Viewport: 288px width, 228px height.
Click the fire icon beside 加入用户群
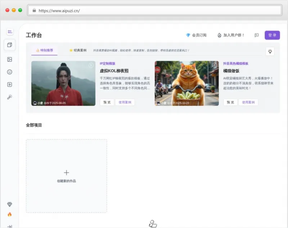click(x=219, y=35)
